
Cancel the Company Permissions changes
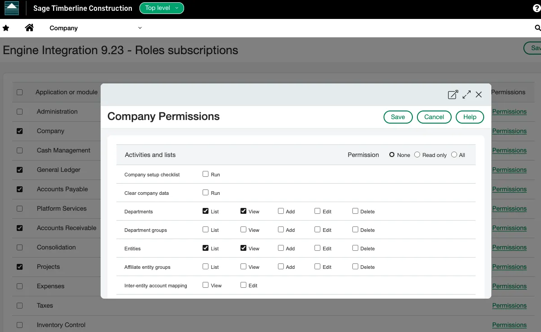(434, 117)
